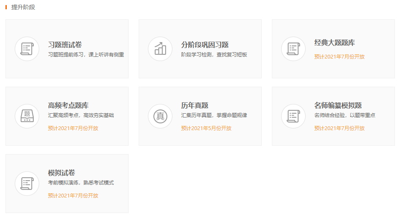This screenshot has height=216, width=400.
Task: Click the 提升阶段 section heading
Action: 23,7
